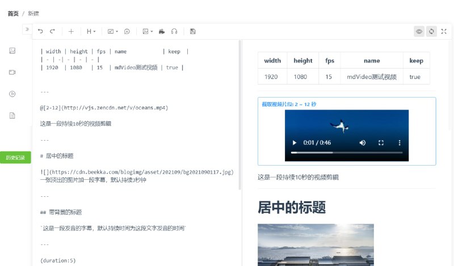Click the video camera insert icon
This screenshot has height=266, width=454.
(162, 31)
